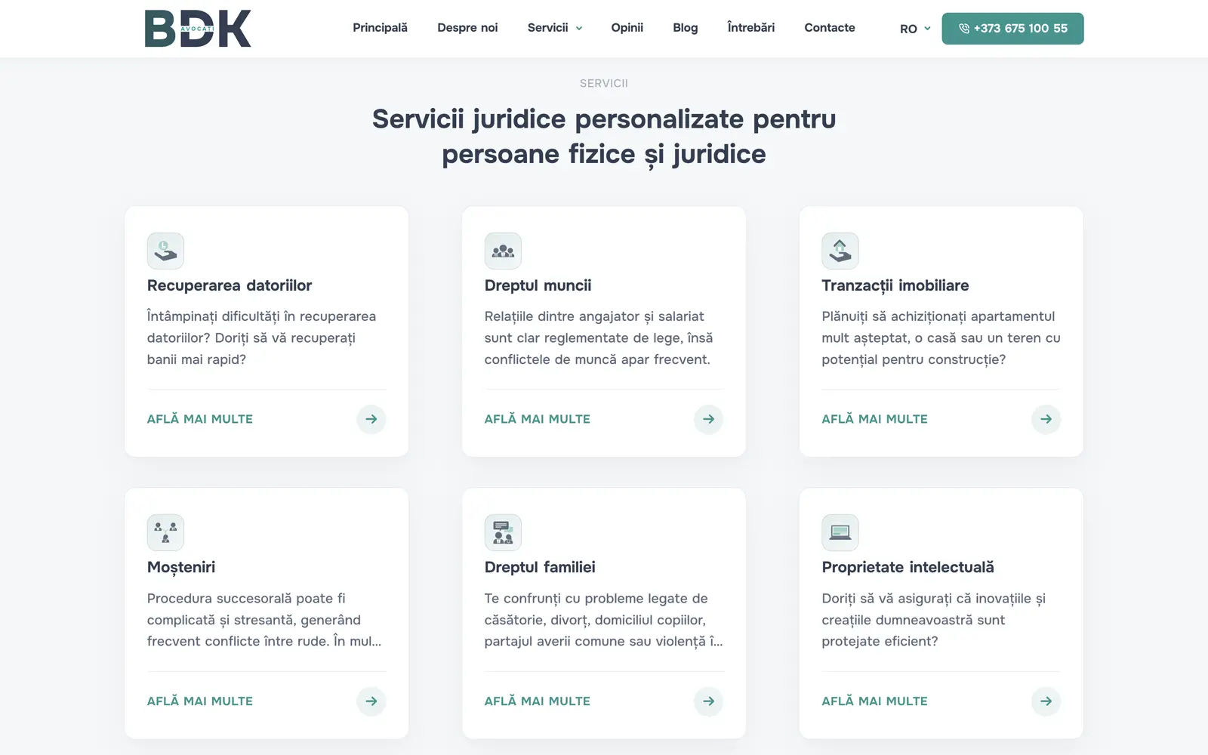Click arrow button in Proprietate intelectuală card
Image resolution: width=1208 pixels, height=755 pixels.
pyautogui.click(x=1046, y=701)
